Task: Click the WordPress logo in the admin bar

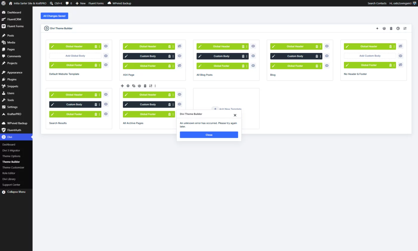Action: 4,3
